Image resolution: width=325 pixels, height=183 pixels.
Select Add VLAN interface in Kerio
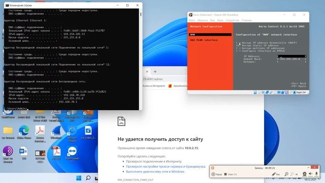click(x=204, y=40)
